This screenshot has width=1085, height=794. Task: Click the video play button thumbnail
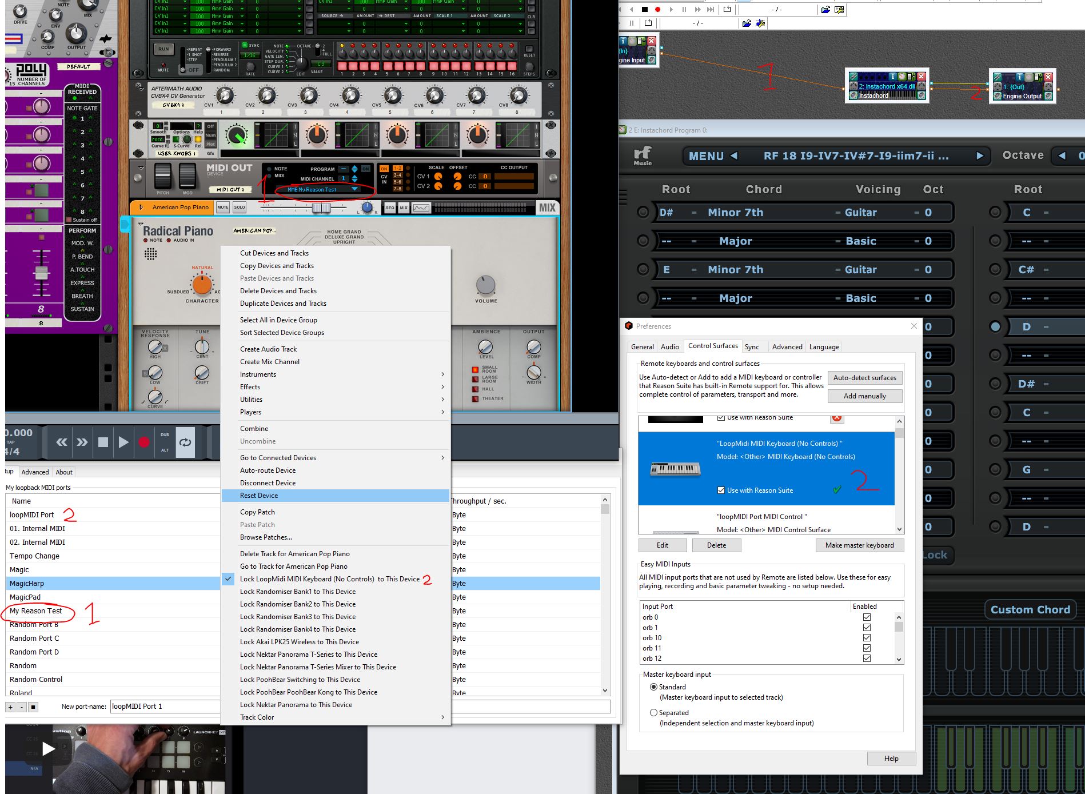(x=48, y=749)
